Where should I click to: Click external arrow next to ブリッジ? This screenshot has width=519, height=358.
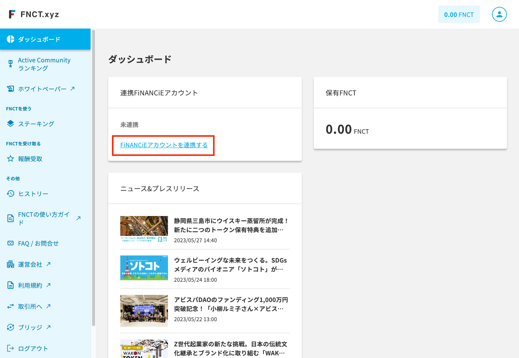[x=48, y=327]
